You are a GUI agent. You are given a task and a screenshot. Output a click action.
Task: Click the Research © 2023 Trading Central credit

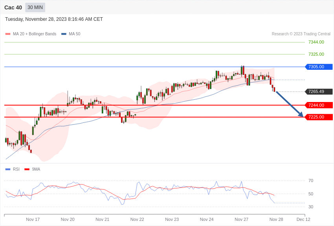[301, 34]
